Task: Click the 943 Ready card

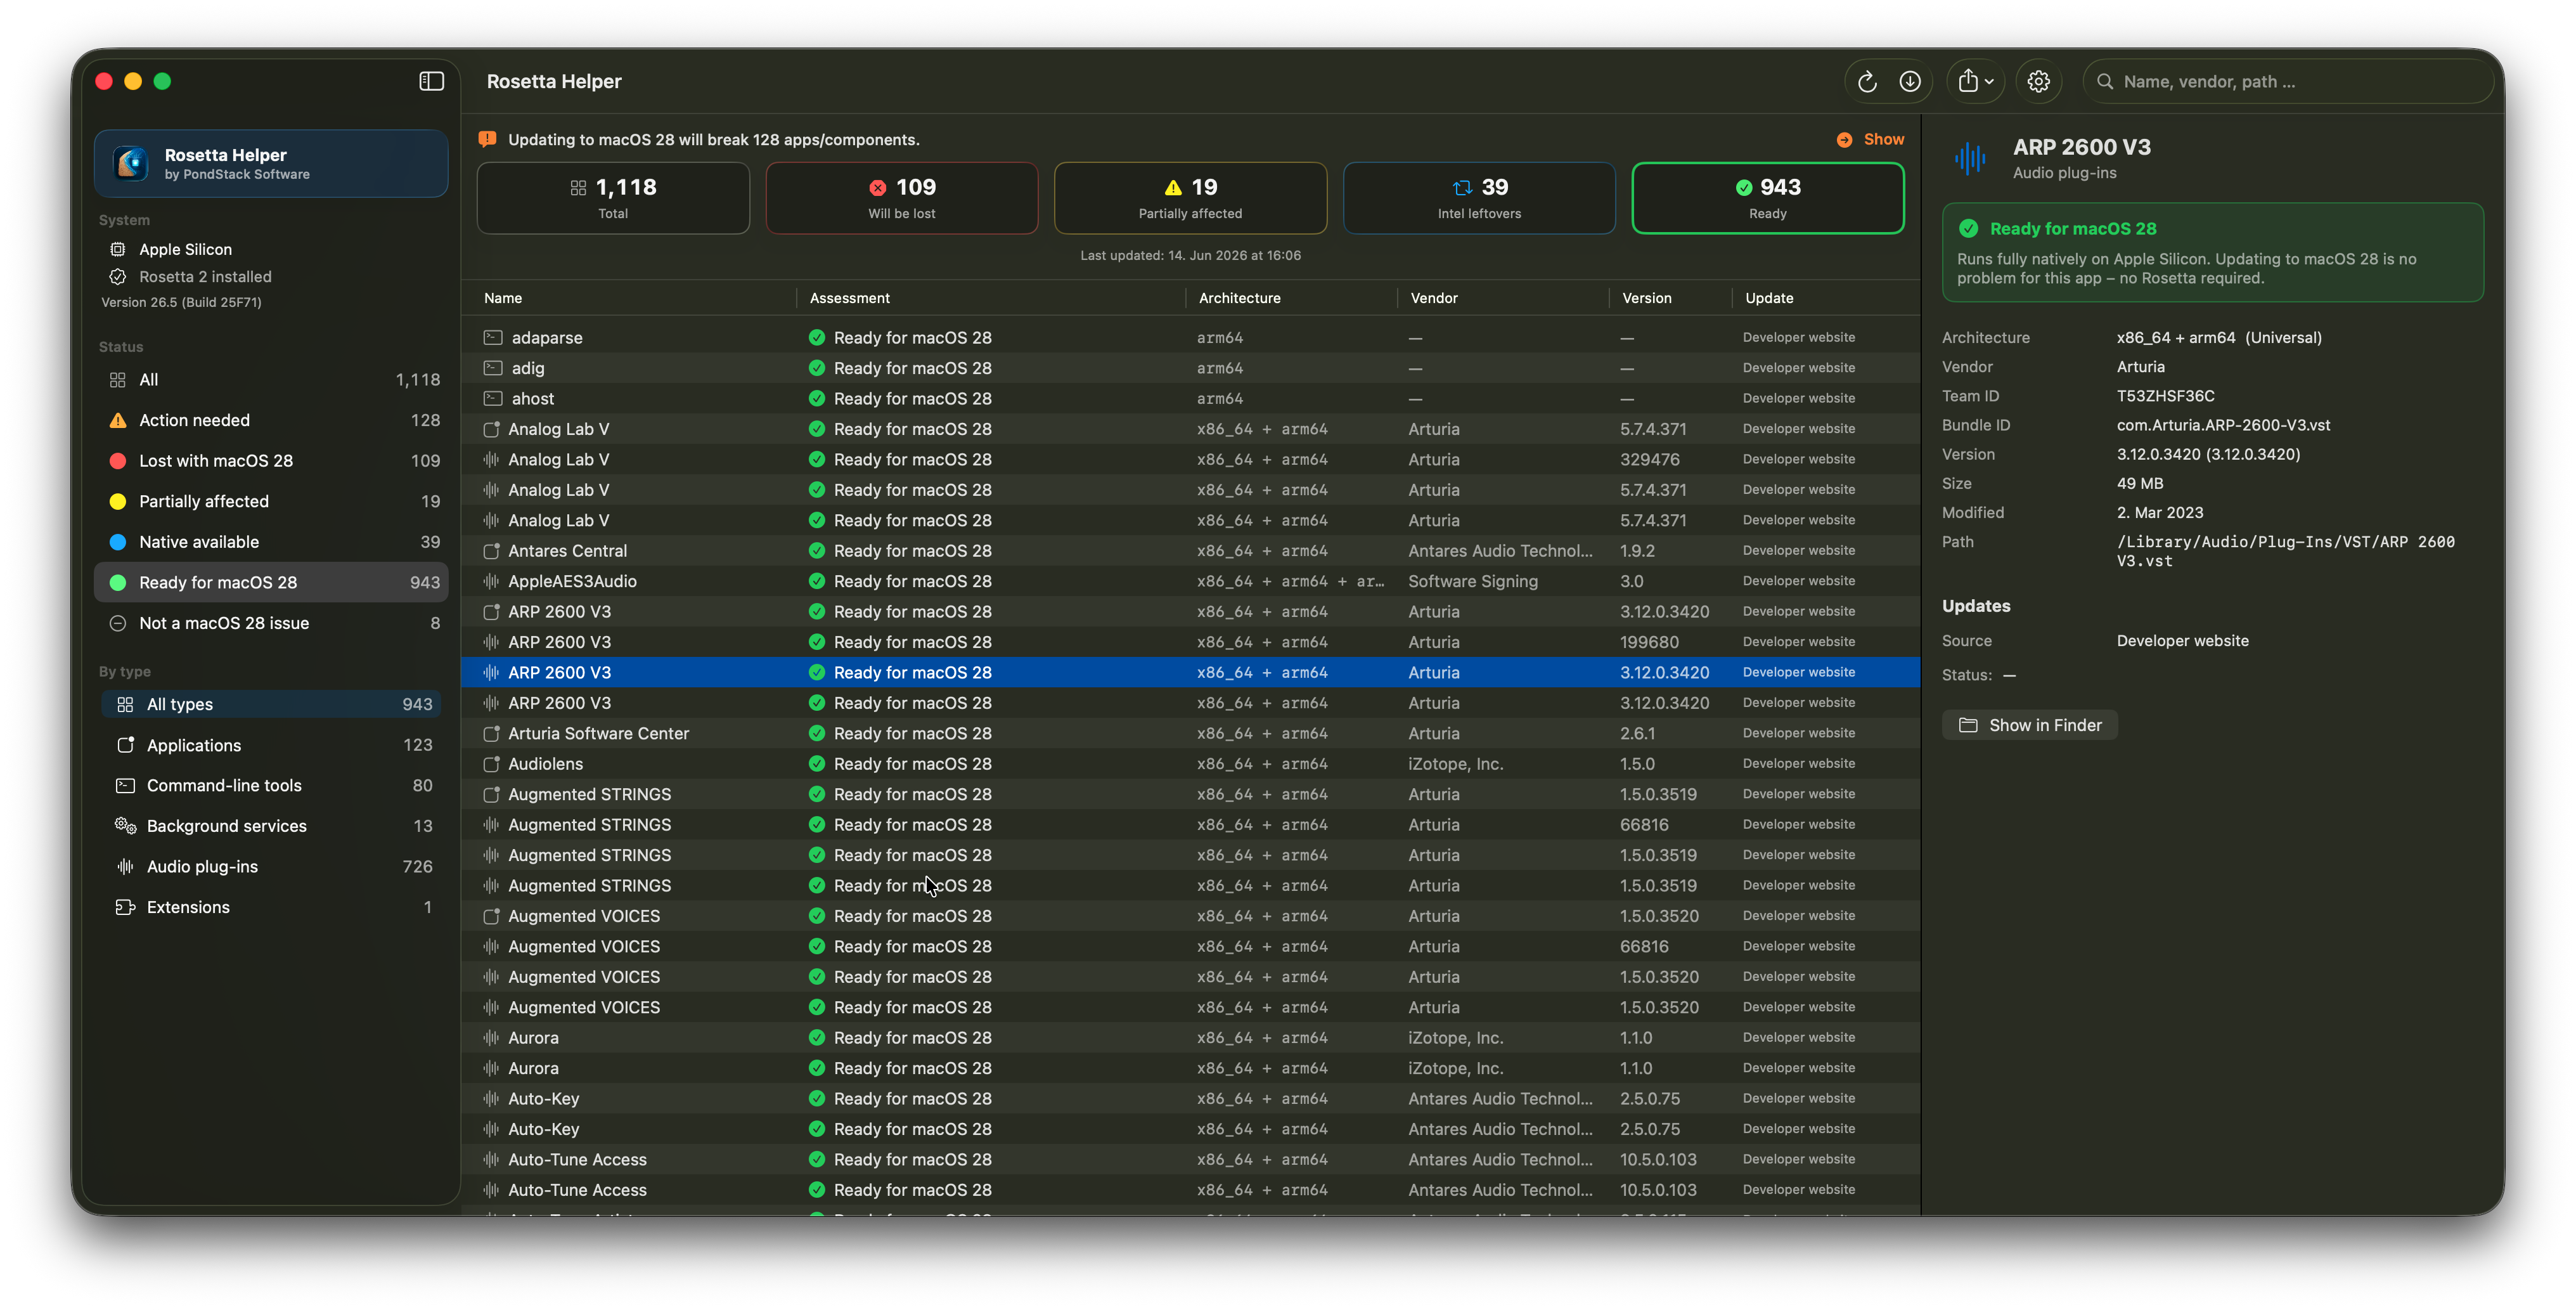Action: coord(1767,198)
